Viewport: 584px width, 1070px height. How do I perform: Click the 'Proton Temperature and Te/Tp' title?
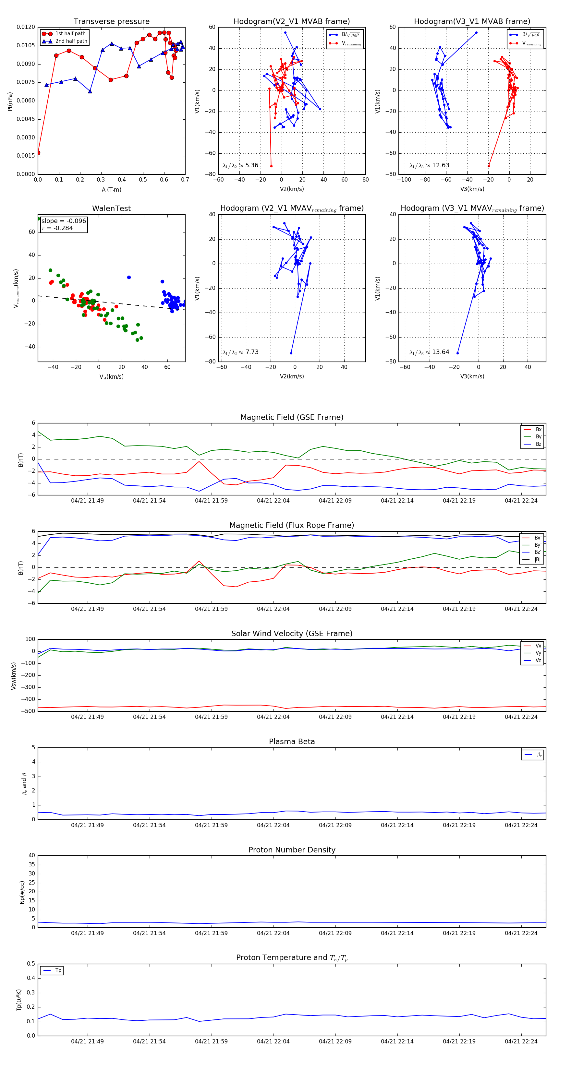coord(292,958)
